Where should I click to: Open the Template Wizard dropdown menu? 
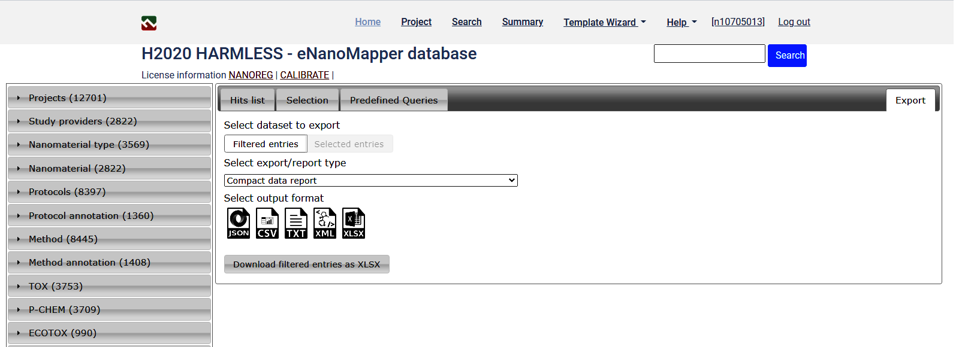click(x=605, y=22)
